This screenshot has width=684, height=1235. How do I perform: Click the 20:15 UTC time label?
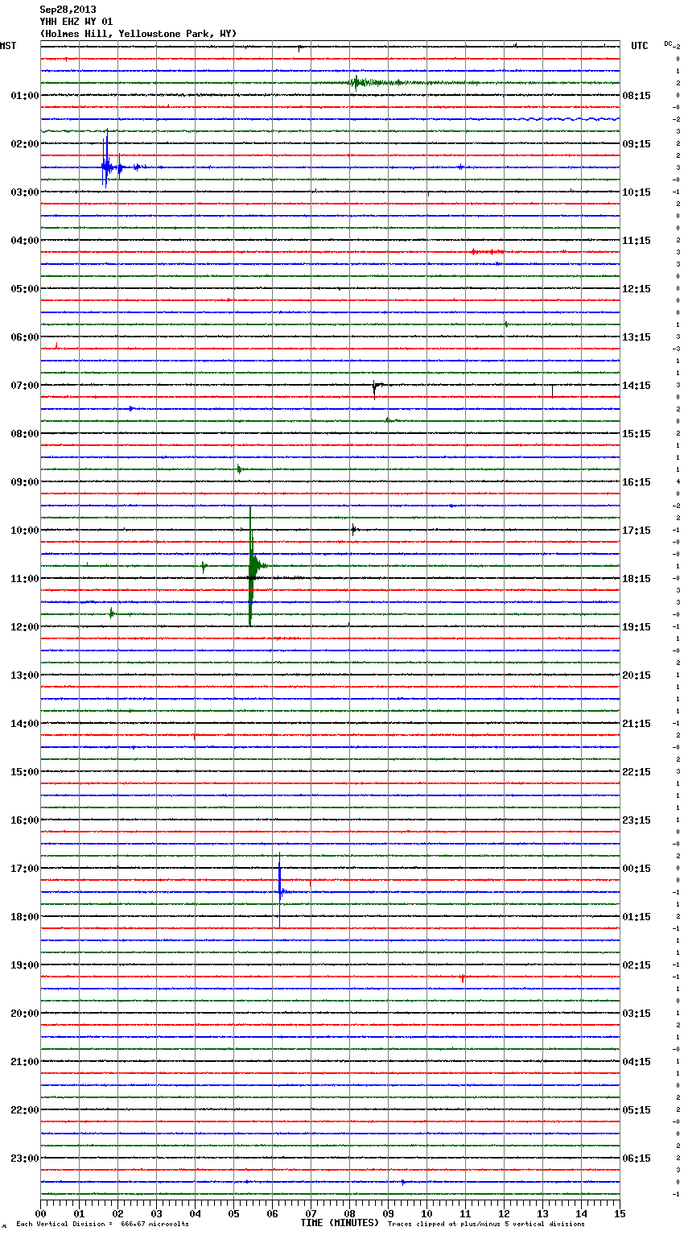pos(637,675)
